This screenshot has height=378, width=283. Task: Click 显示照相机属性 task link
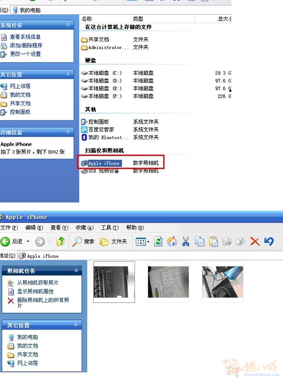36,292
